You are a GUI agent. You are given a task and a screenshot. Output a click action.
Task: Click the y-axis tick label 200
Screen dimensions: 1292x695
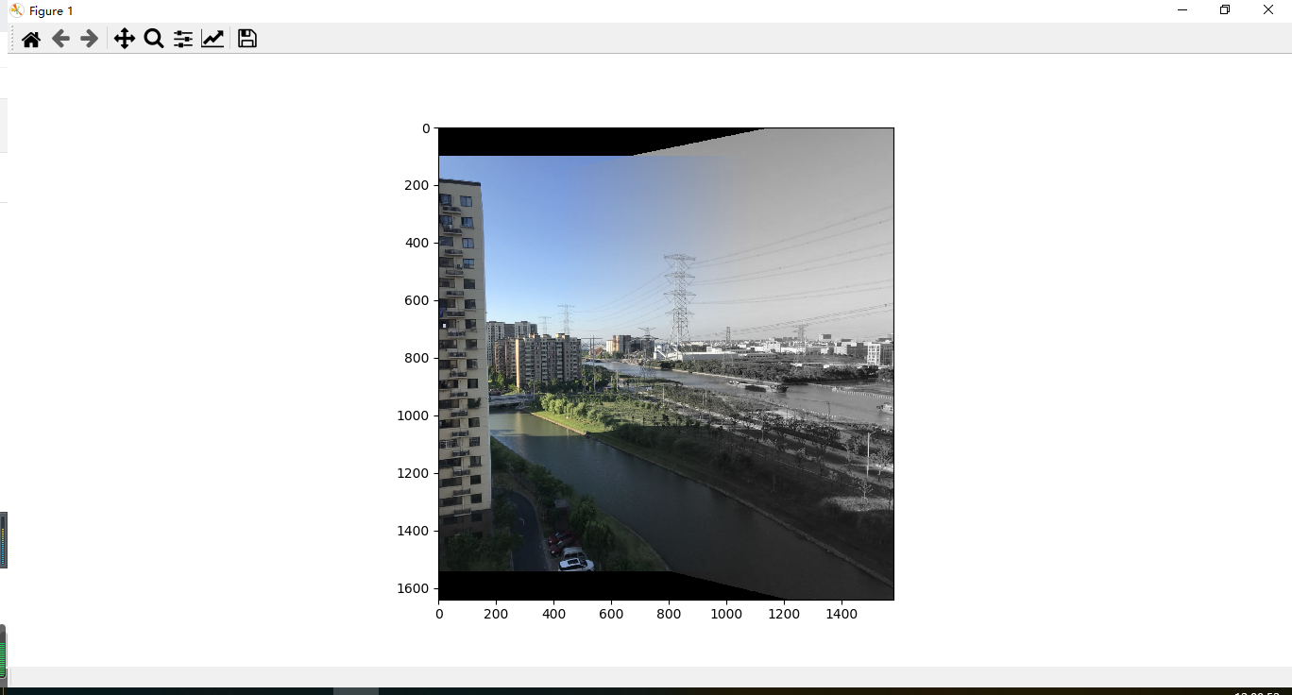[416, 185]
